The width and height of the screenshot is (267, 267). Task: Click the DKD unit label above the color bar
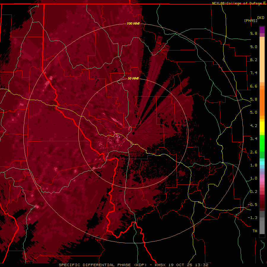pos(261,18)
